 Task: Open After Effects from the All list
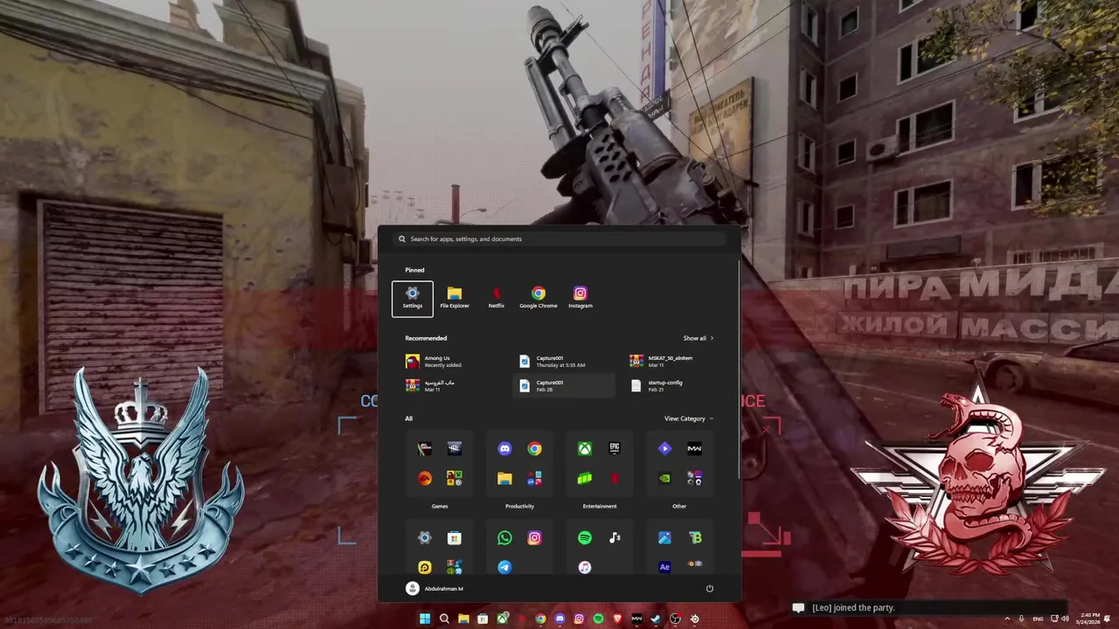(664, 568)
